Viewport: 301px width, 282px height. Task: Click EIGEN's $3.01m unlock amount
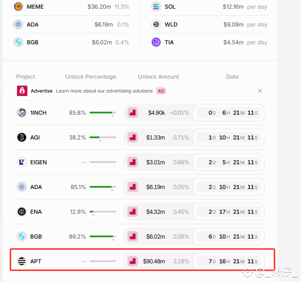[x=155, y=162]
